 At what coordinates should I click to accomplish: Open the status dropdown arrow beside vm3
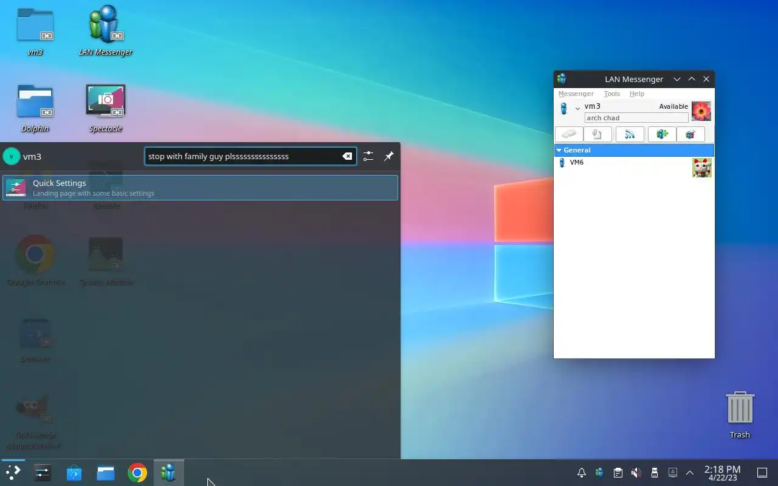click(577, 109)
